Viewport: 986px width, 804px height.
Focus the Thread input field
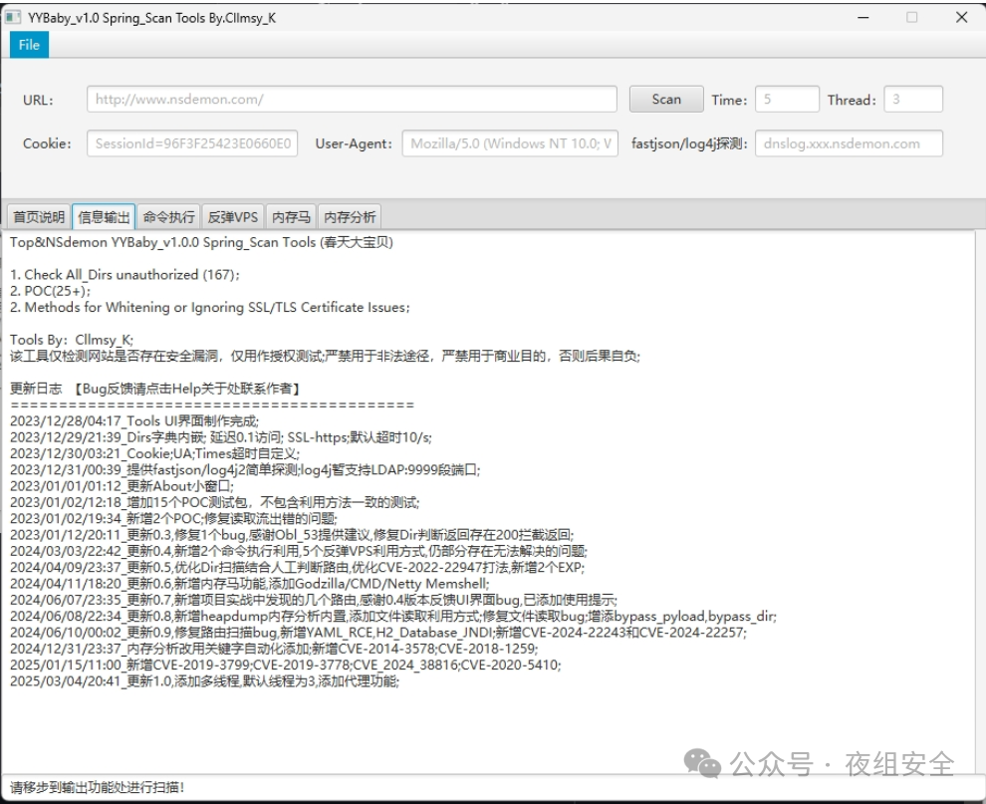click(x=913, y=100)
